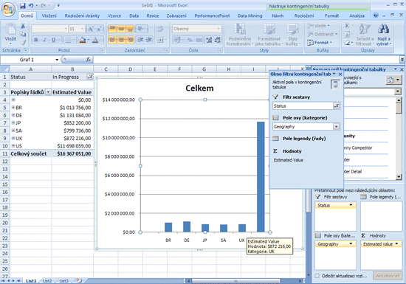Expand the JP row group

pos(13,122)
